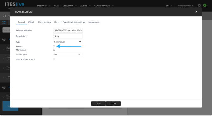
Task: Open the Type dropdown showing Screensaver
Action: [68, 42]
